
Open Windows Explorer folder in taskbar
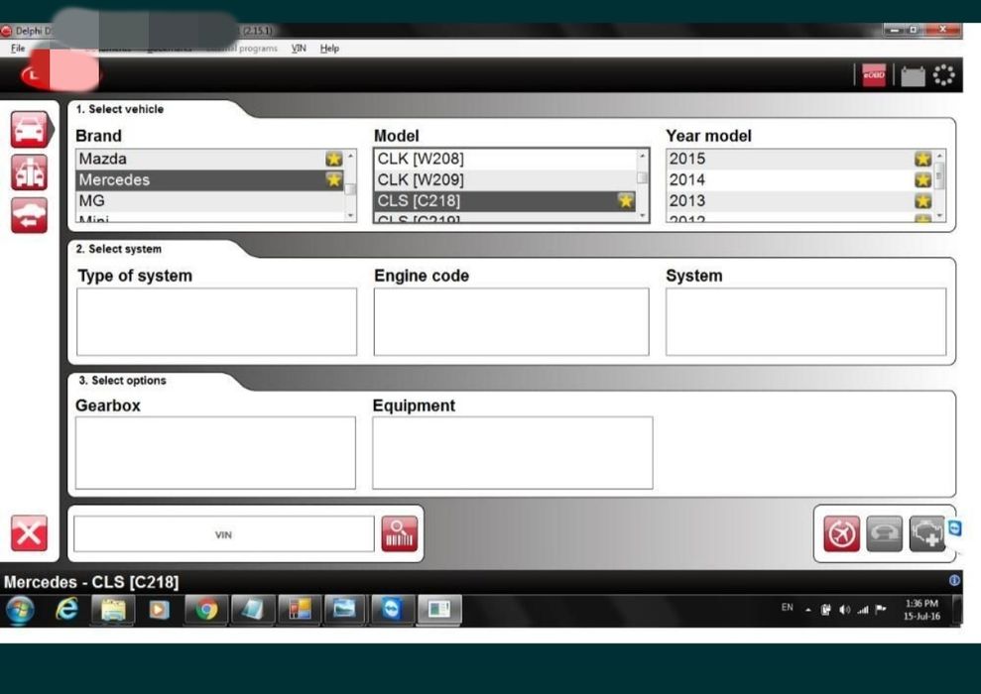coord(113,610)
